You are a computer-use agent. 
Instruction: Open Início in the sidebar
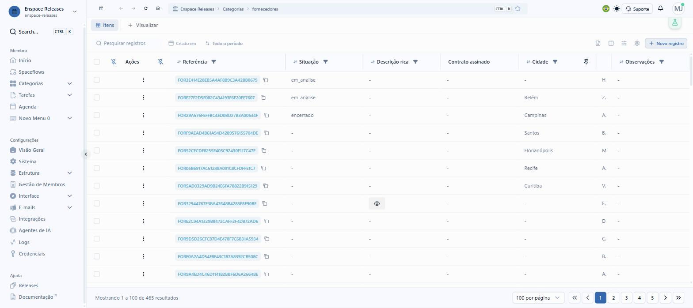(x=25, y=60)
